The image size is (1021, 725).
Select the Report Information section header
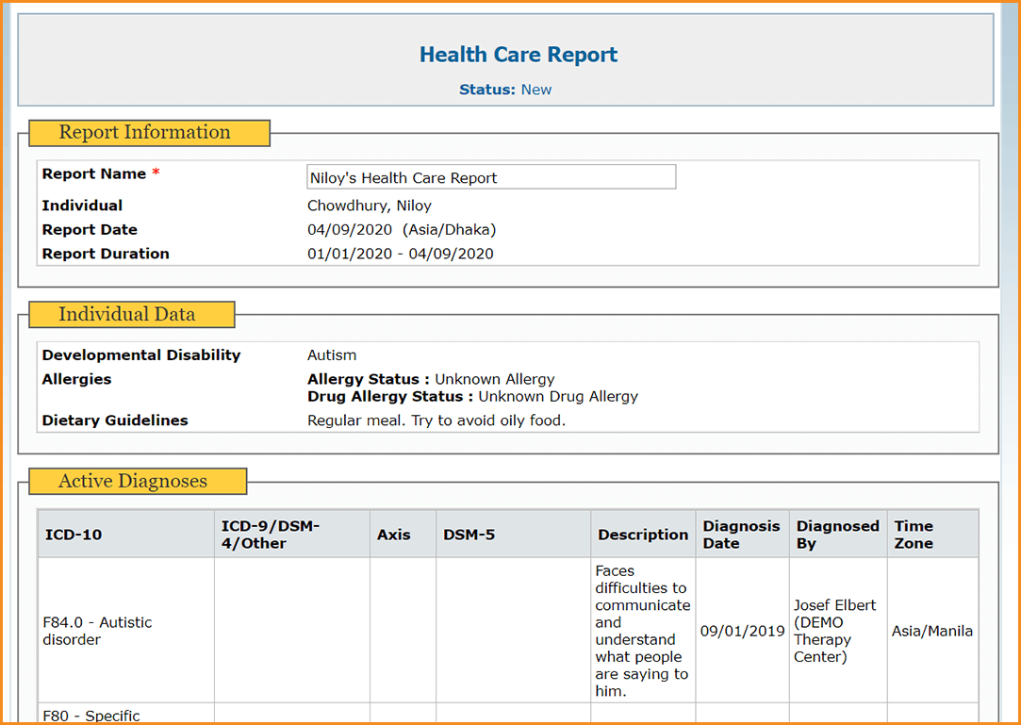pos(149,132)
